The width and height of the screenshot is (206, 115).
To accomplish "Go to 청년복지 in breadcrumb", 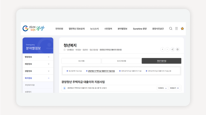I will click(x=85, y=50).
